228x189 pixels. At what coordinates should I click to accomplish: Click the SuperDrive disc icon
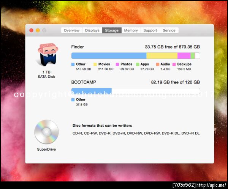tap(46, 132)
